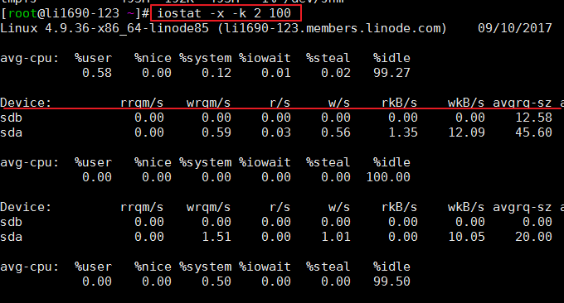Click sda r/s value 0.03
Image resolution: width=564 pixels, height=303 pixels.
point(276,132)
